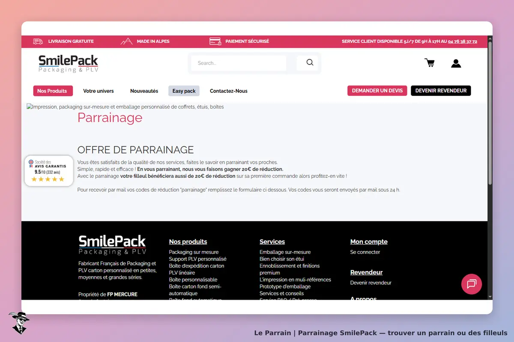Click the FP MERCURE text in footer
Screen dimensions: 514x342
pos(122,295)
